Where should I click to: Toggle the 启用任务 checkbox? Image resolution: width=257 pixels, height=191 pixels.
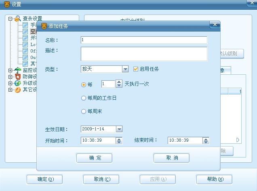click(136, 69)
